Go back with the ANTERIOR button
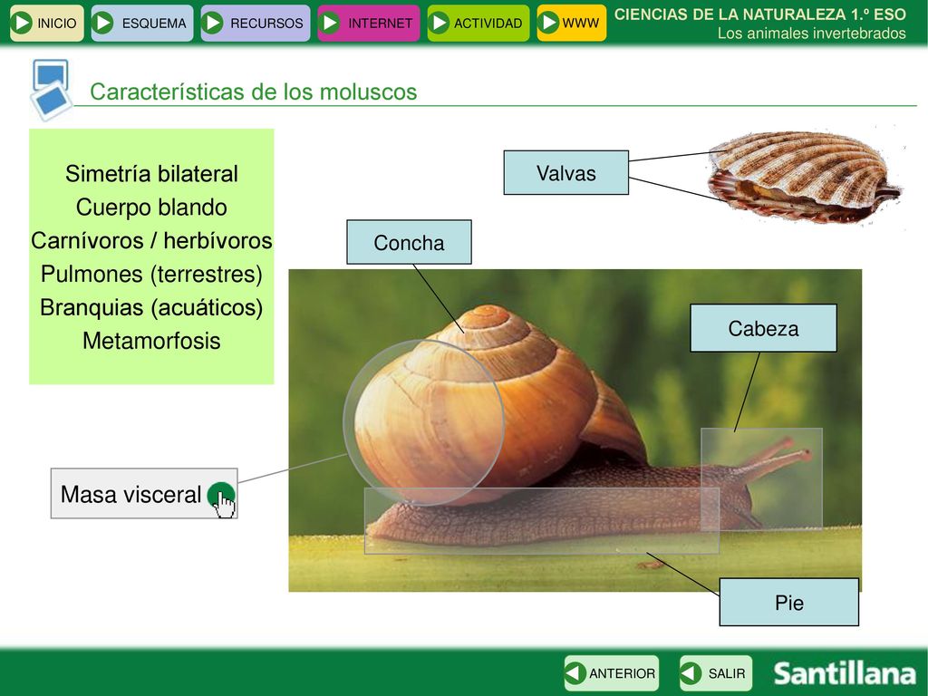Viewport: 928px width, 696px height. pyautogui.click(x=612, y=673)
